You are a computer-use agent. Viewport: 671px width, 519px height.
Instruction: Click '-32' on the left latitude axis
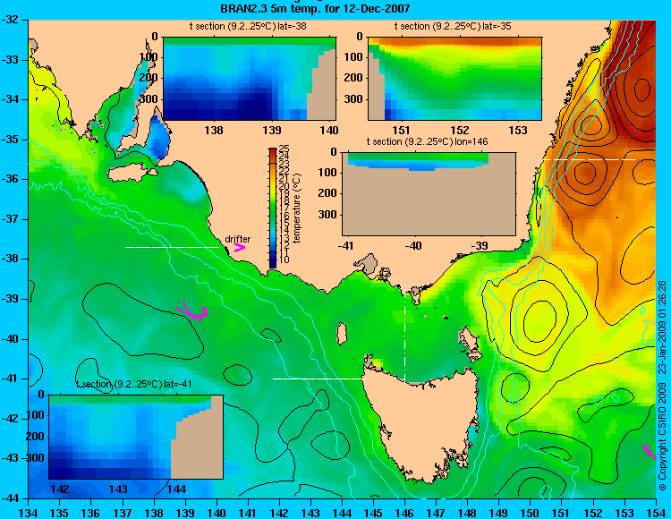[x=11, y=20]
